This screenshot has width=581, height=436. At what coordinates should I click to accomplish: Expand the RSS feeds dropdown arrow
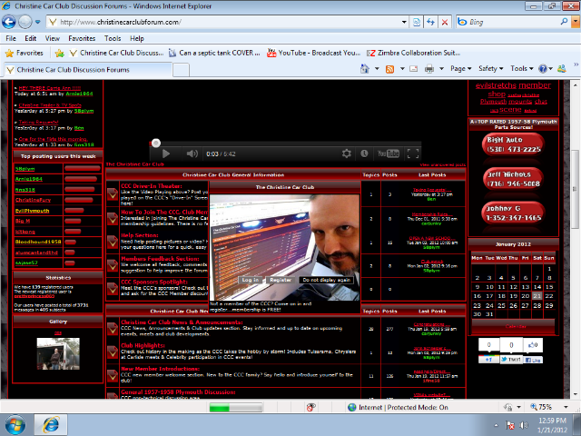click(x=402, y=69)
